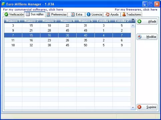This screenshot has height=120, width=161.
Task: Click the red plus icon on Modifiar button
Action: tap(139, 37)
